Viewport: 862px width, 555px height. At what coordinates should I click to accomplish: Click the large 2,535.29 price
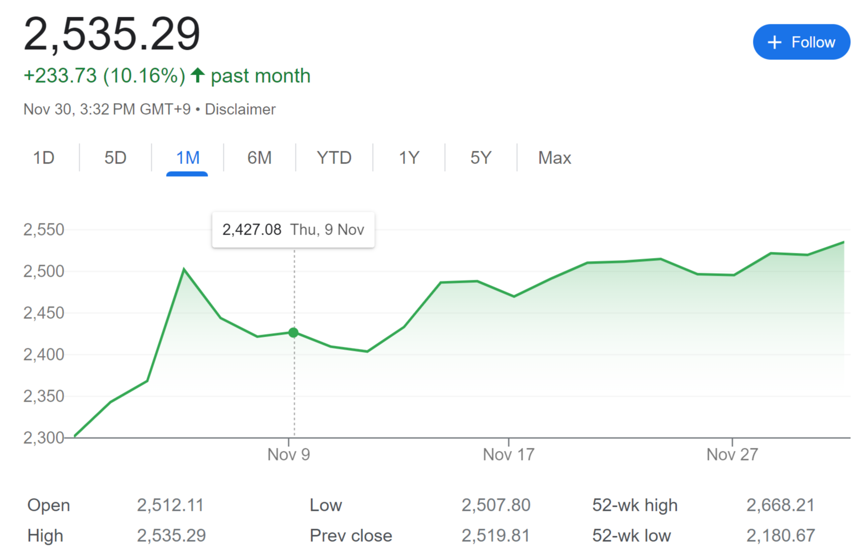click(112, 34)
